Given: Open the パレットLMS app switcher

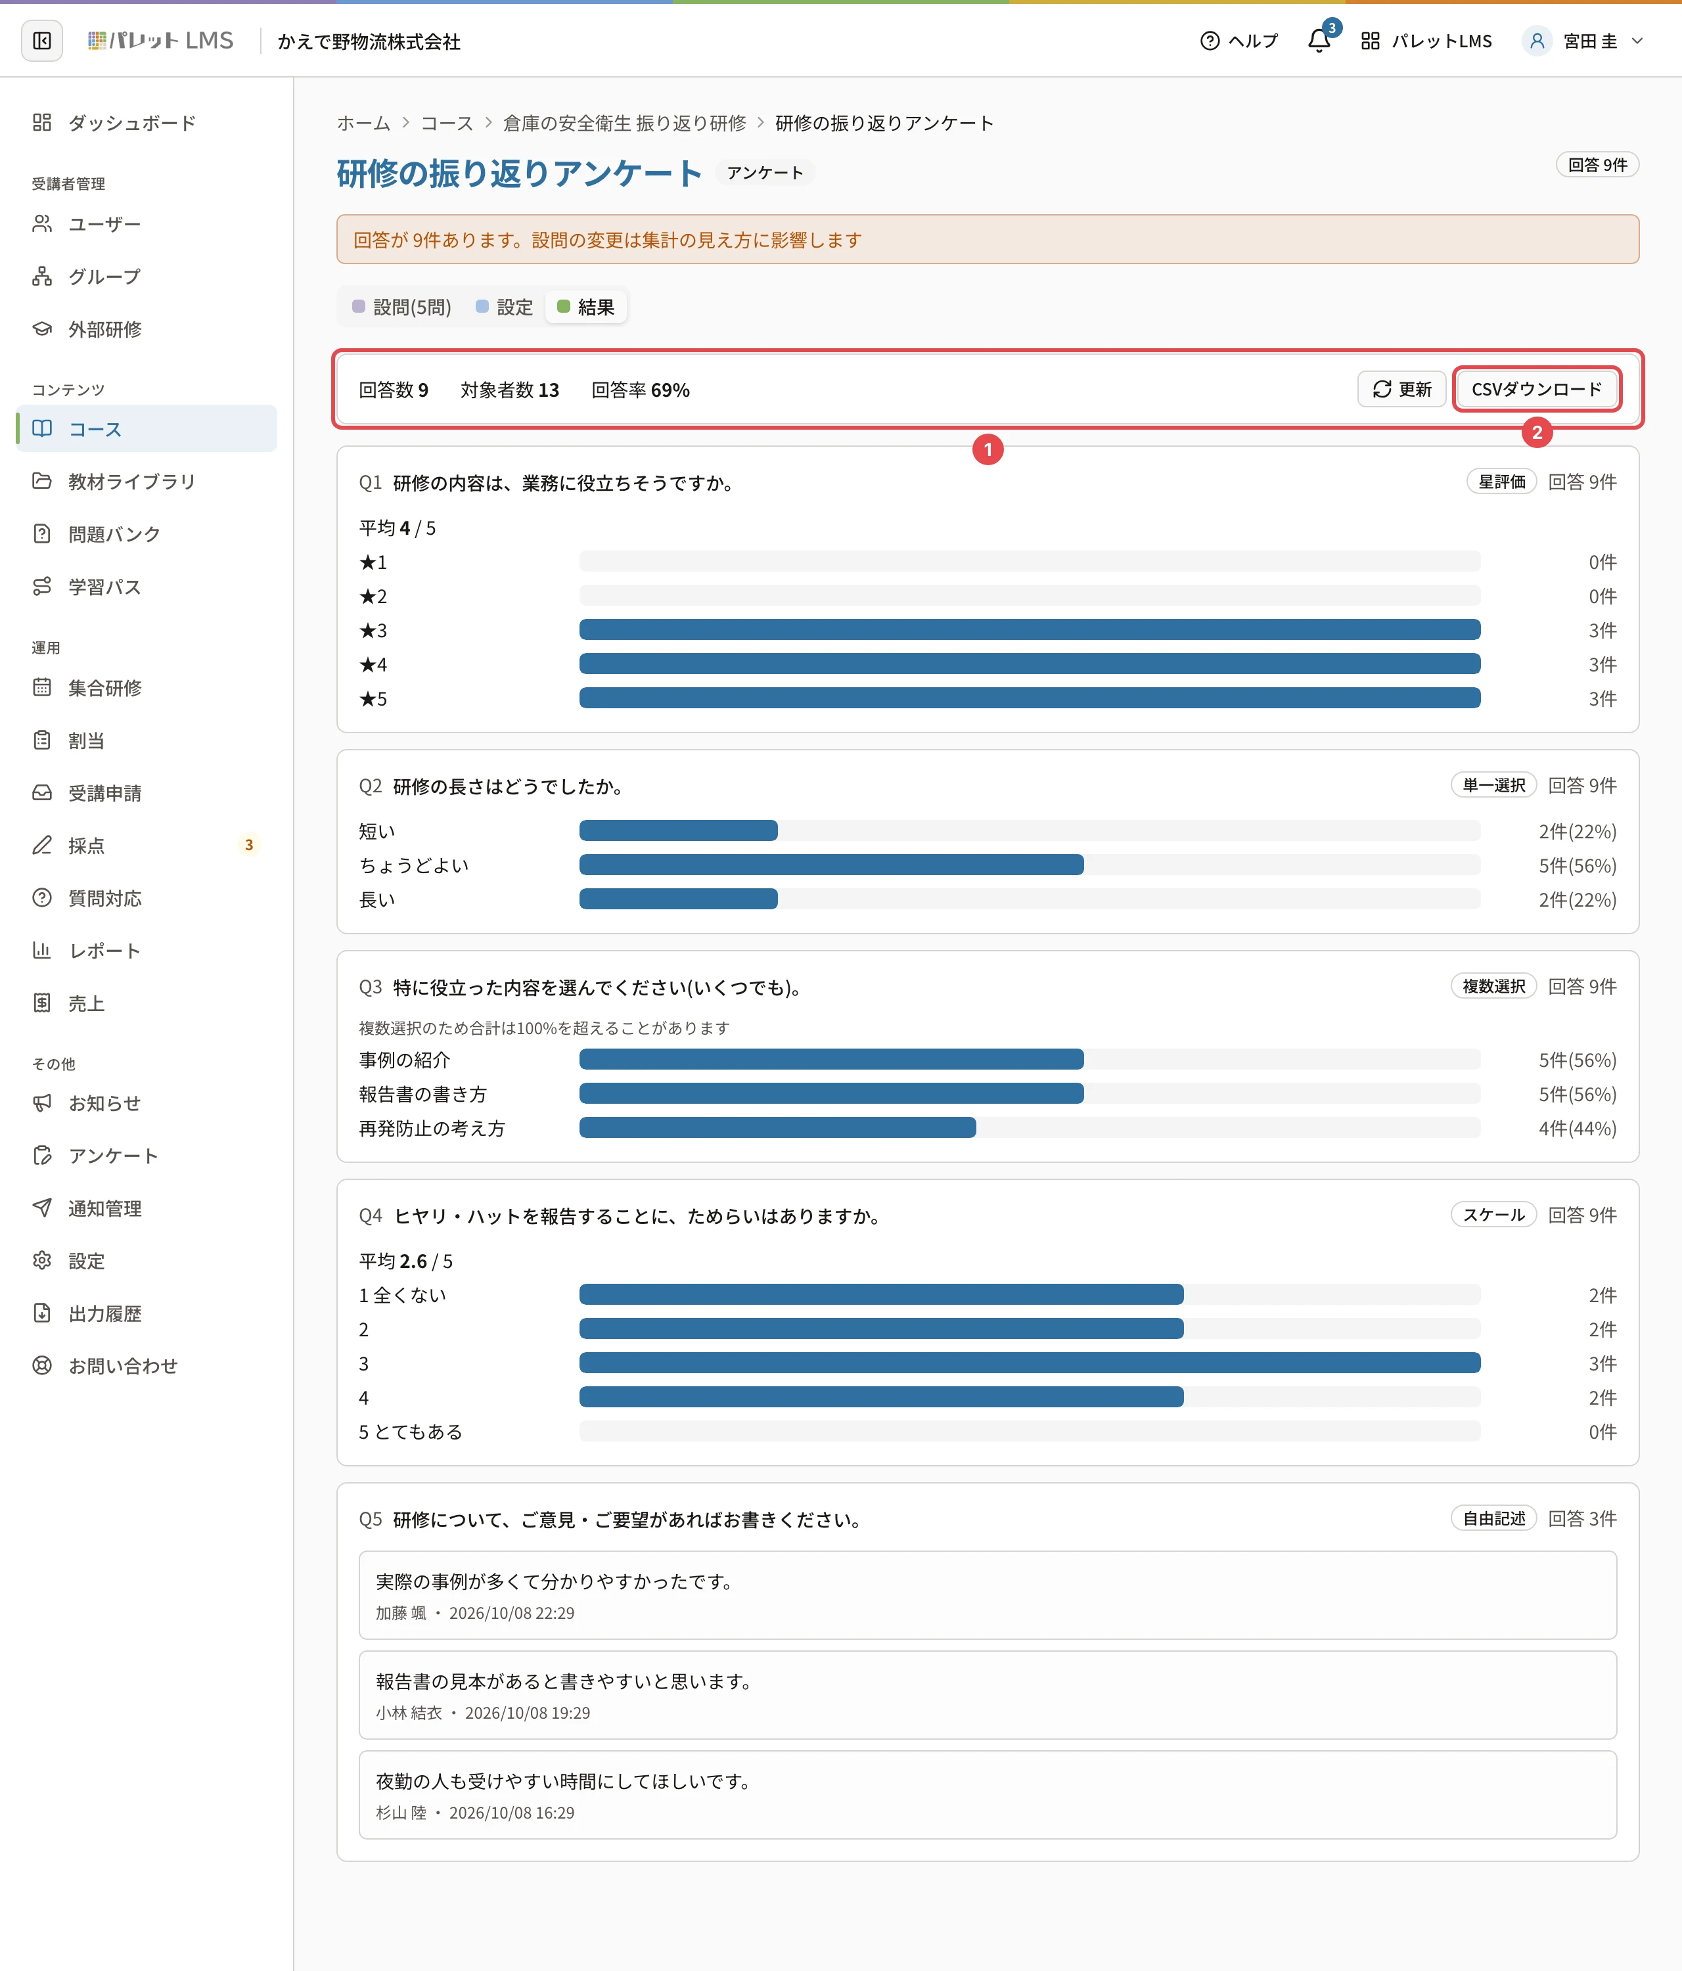Looking at the screenshot, I should pyautogui.click(x=1426, y=41).
